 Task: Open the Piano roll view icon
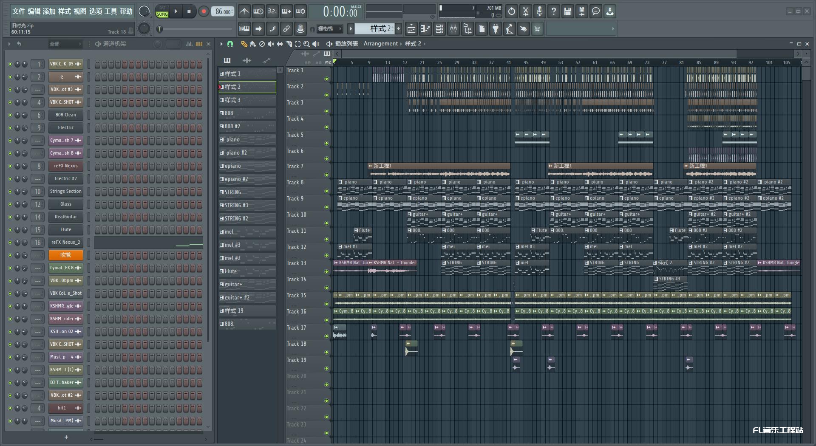(x=425, y=29)
